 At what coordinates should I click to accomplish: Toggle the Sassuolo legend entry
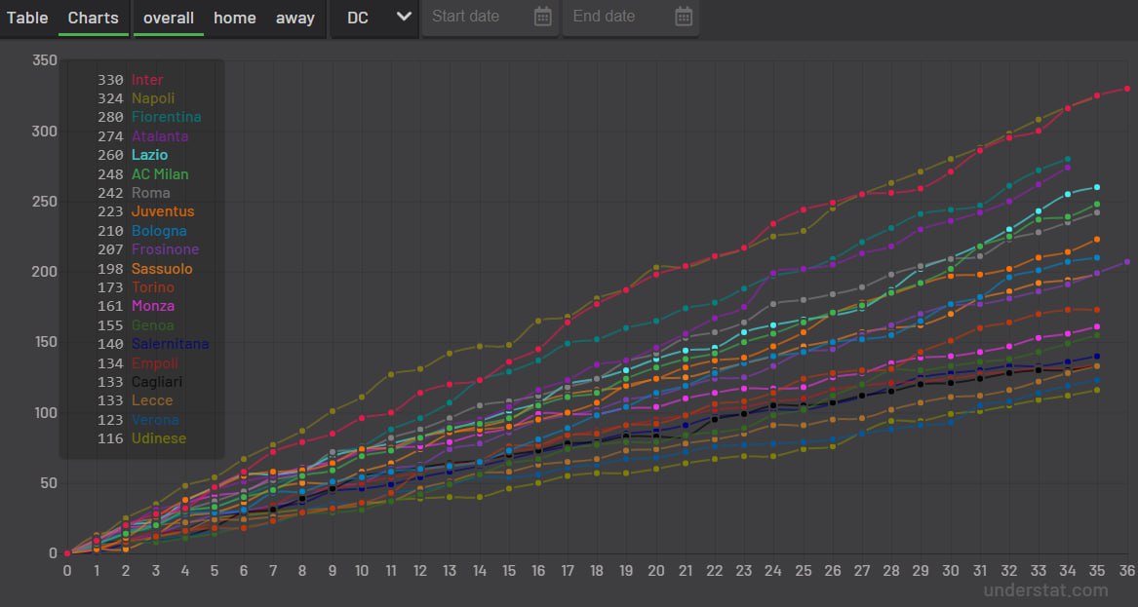[162, 269]
